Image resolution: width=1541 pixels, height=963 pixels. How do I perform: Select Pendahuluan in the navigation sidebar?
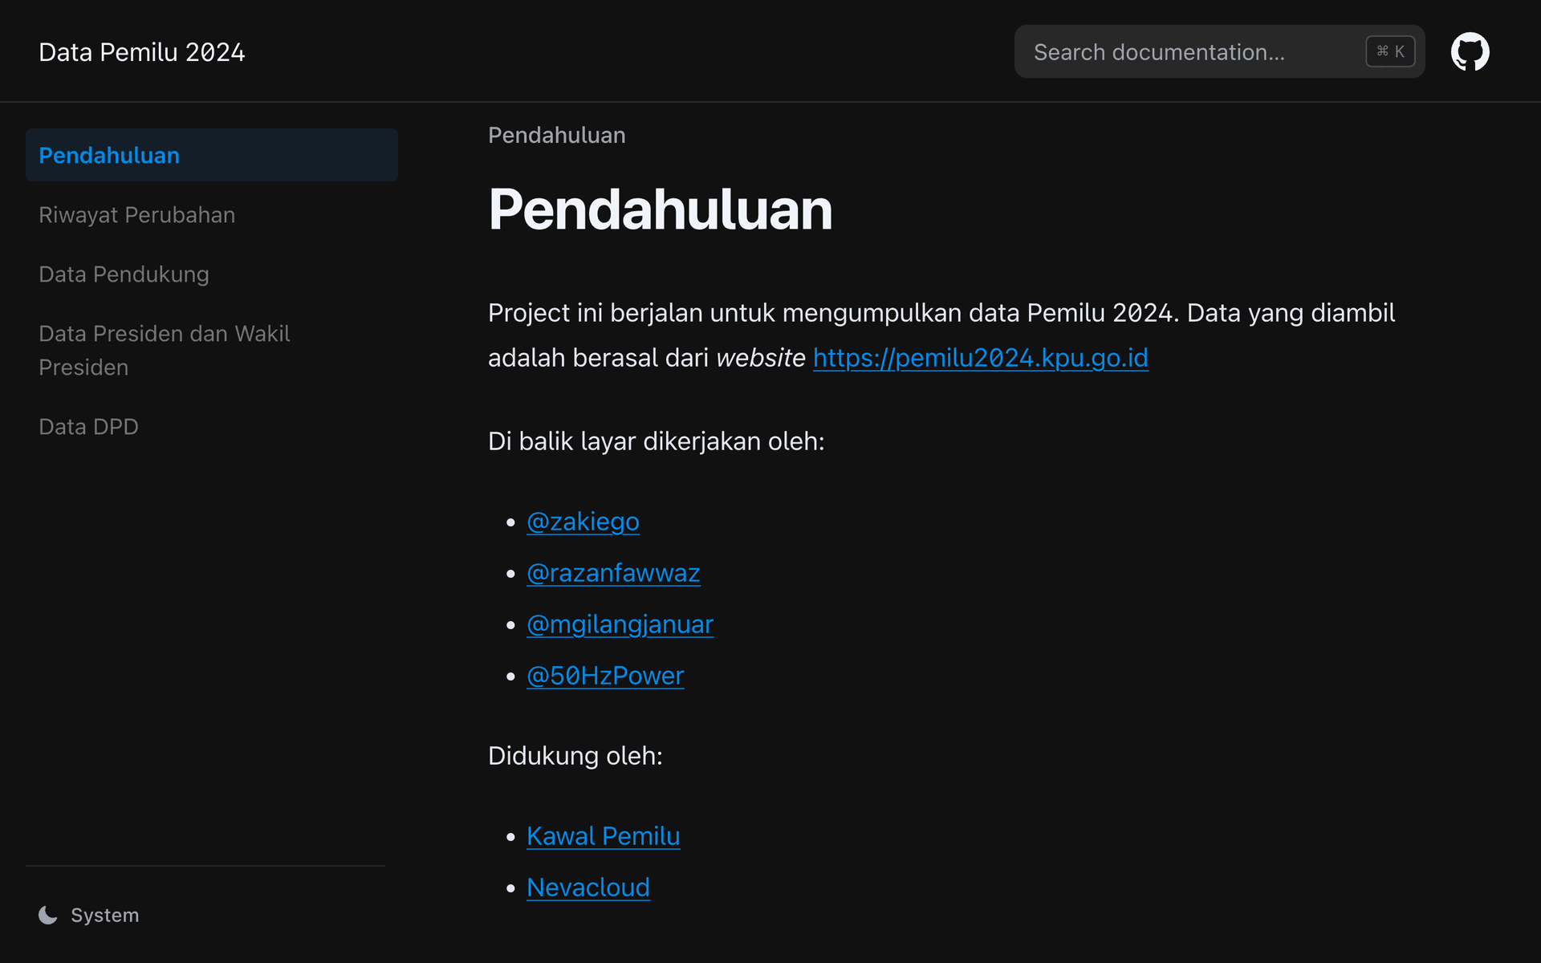point(109,155)
